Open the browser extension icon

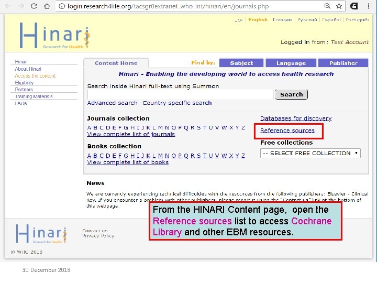point(354,6)
